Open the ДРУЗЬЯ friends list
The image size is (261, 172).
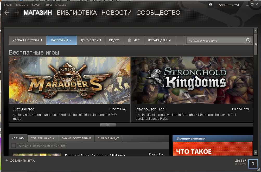241,161
